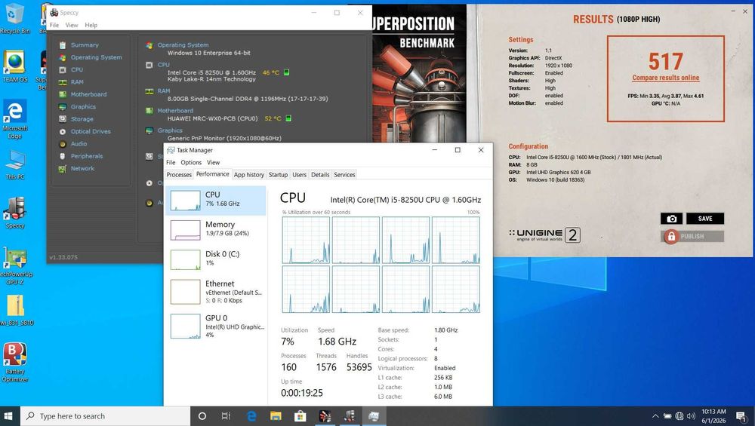Screen dimensions: 755x426
Task: Open Recycle Bin desktop icon
Action: pos(15,19)
